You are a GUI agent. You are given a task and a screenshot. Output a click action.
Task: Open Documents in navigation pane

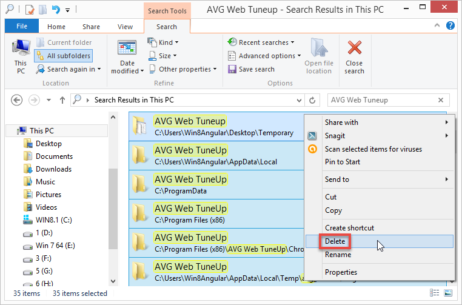(x=49, y=156)
